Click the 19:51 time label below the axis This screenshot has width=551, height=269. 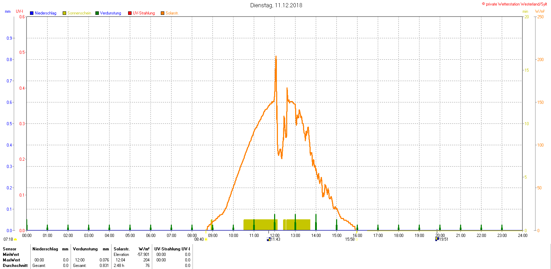444,239
